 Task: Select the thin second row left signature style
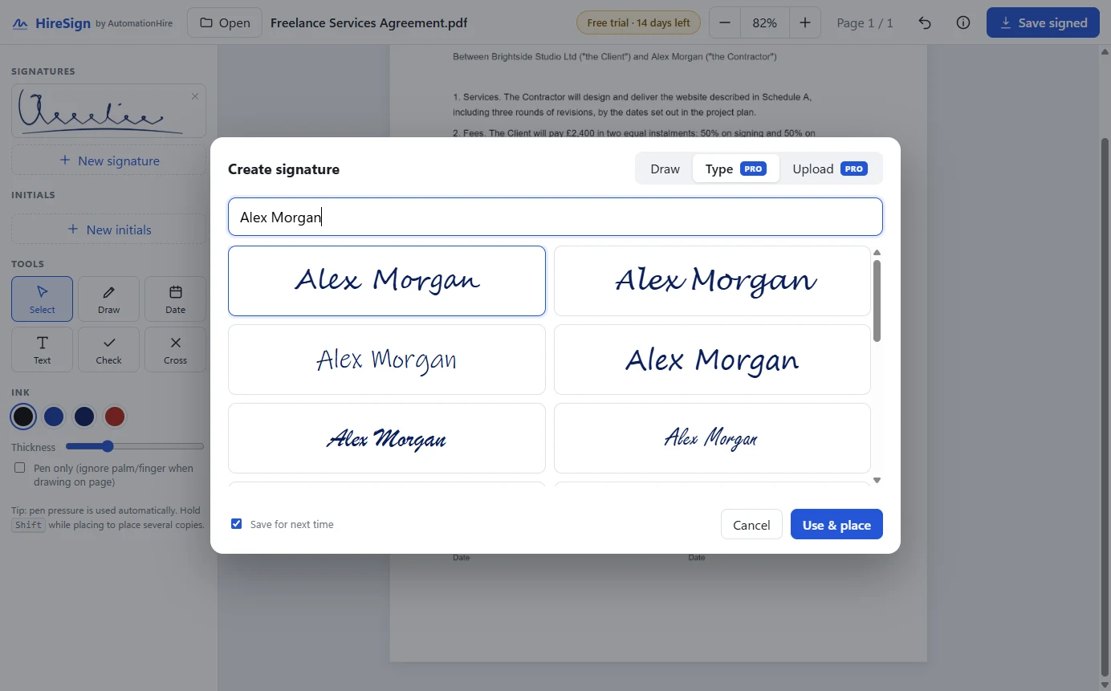tap(387, 360)
